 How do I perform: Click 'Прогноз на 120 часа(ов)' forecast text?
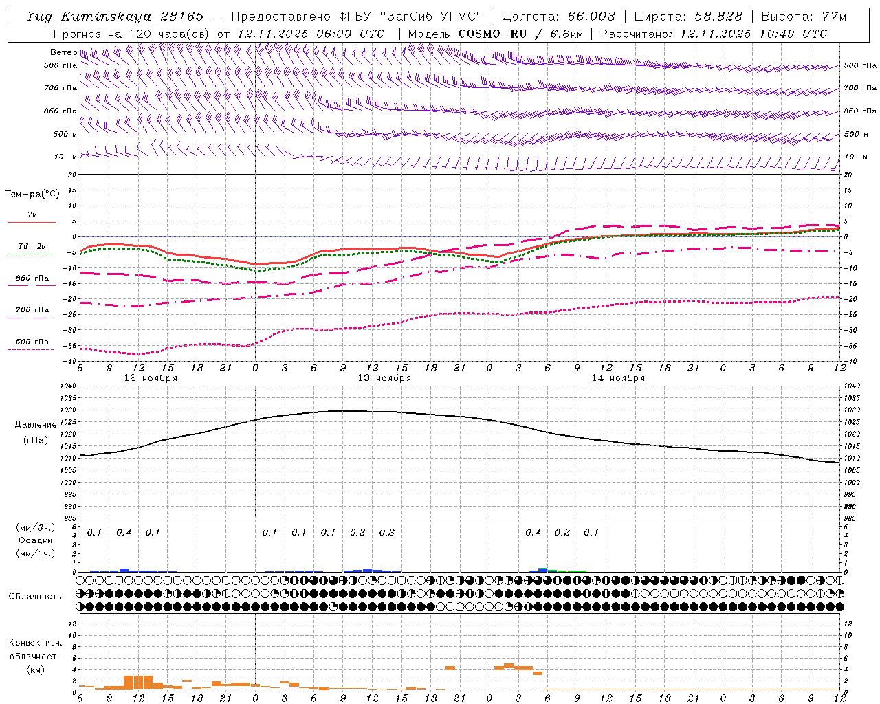point(132,34)
